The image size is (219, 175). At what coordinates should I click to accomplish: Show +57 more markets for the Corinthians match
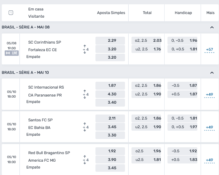(x=209, y=49)
